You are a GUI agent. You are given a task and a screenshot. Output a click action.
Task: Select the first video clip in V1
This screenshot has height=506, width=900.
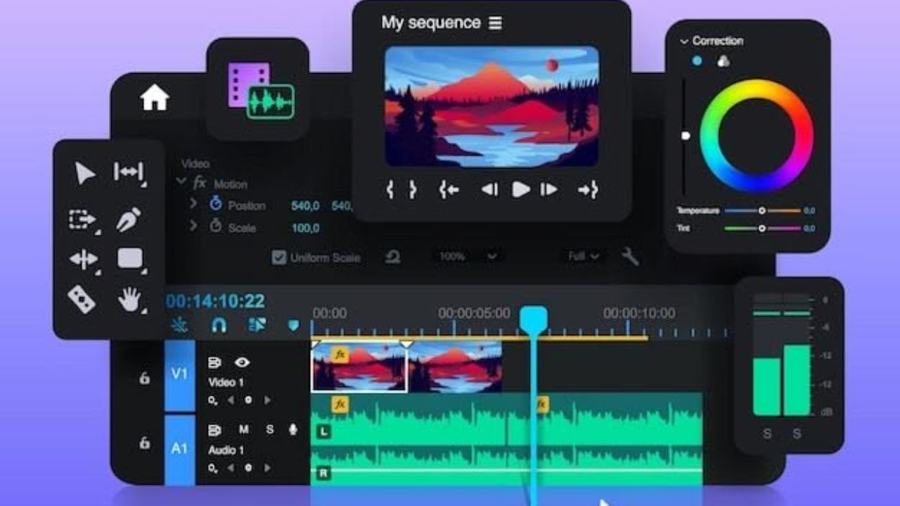pyautogui.click(x=359, y=367)
